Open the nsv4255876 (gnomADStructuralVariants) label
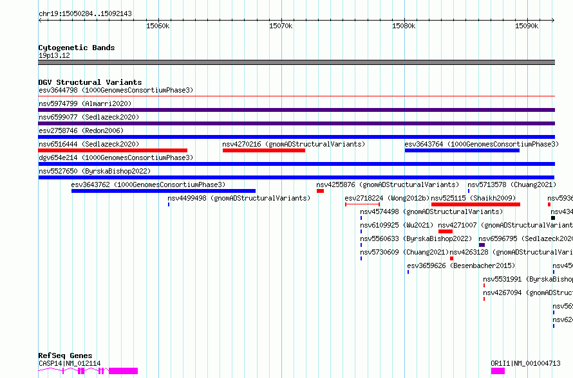The width and height of the screenshot is (573, 378). pyautogui.click(x=388, y=184)
